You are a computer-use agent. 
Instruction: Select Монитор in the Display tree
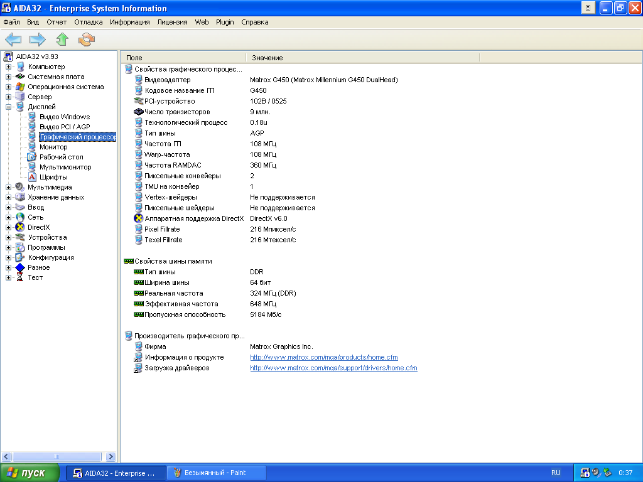coord(53,147)
